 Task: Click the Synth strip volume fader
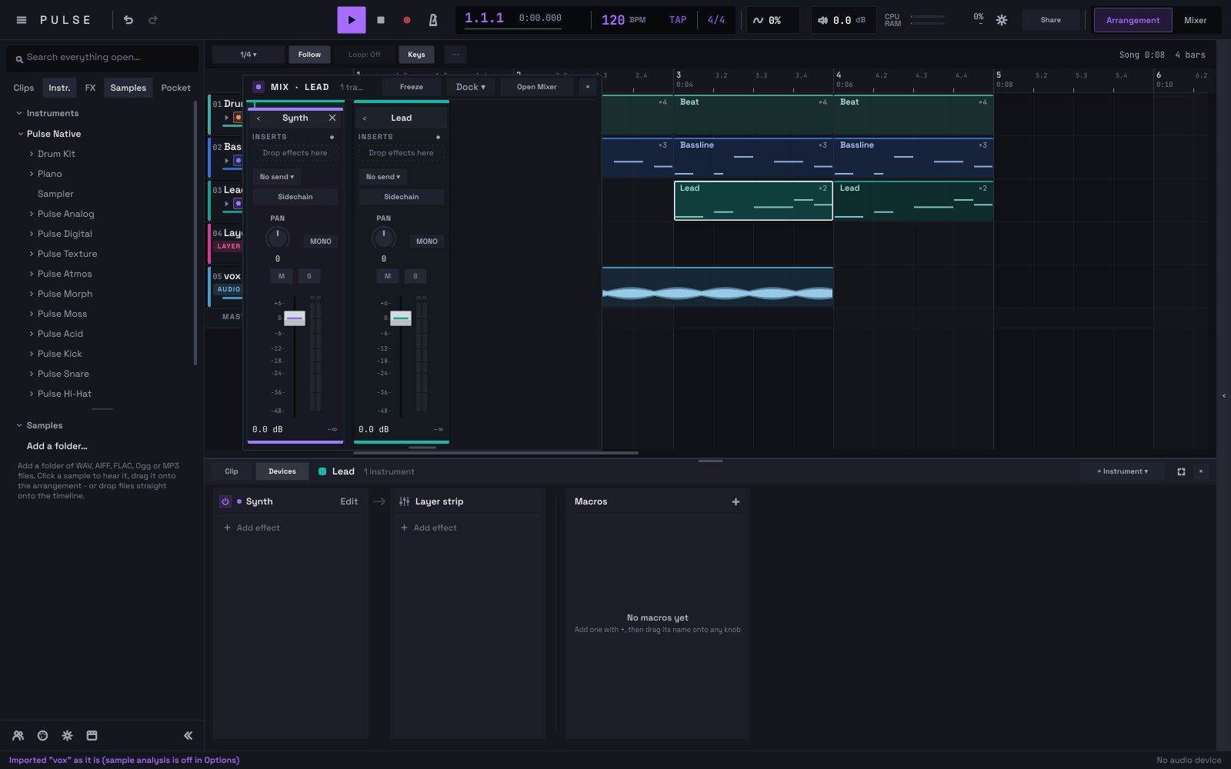click(295, 318)
